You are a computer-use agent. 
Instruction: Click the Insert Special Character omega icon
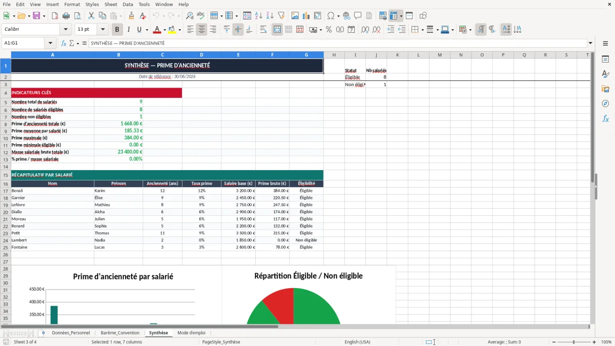(331, 16)
